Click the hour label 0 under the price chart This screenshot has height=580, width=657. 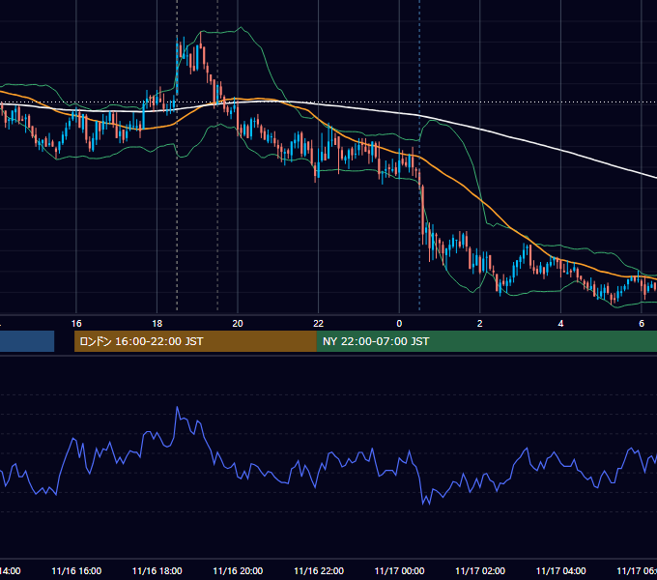tap(399, 324)
